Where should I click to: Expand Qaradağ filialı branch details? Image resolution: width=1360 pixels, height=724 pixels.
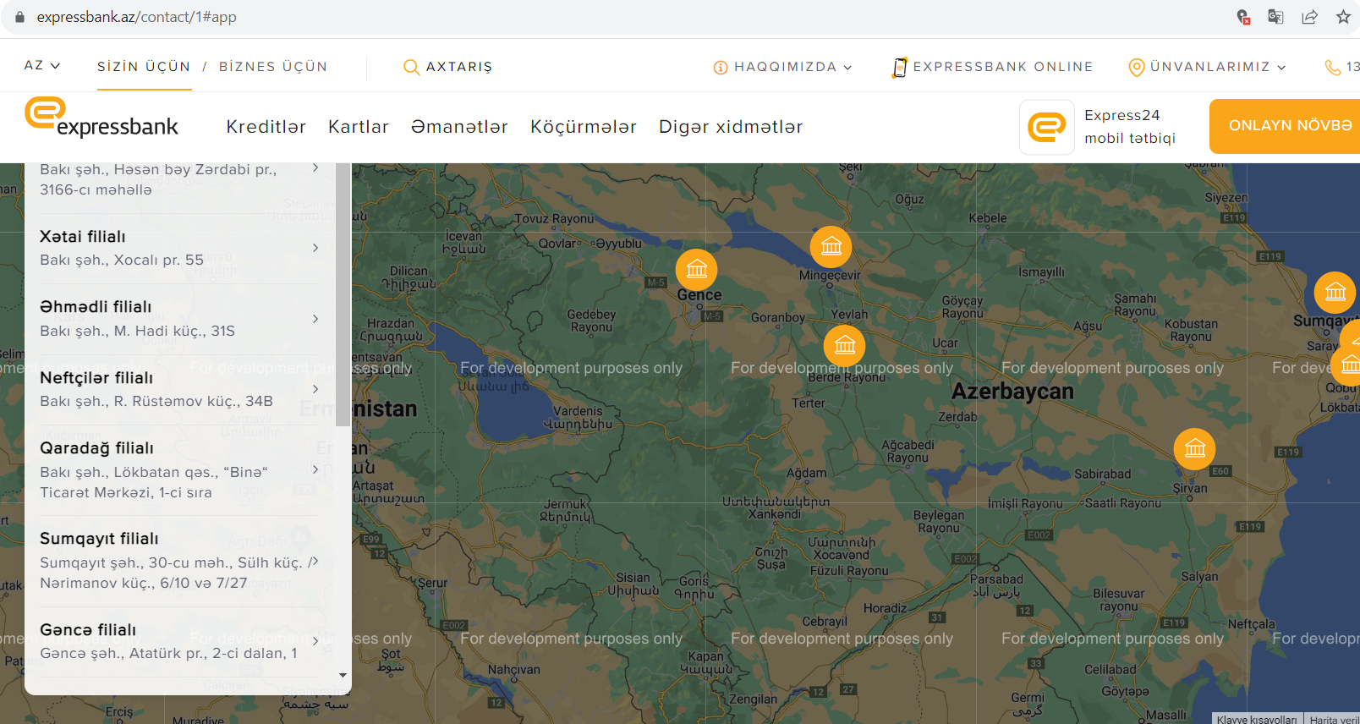315,469
